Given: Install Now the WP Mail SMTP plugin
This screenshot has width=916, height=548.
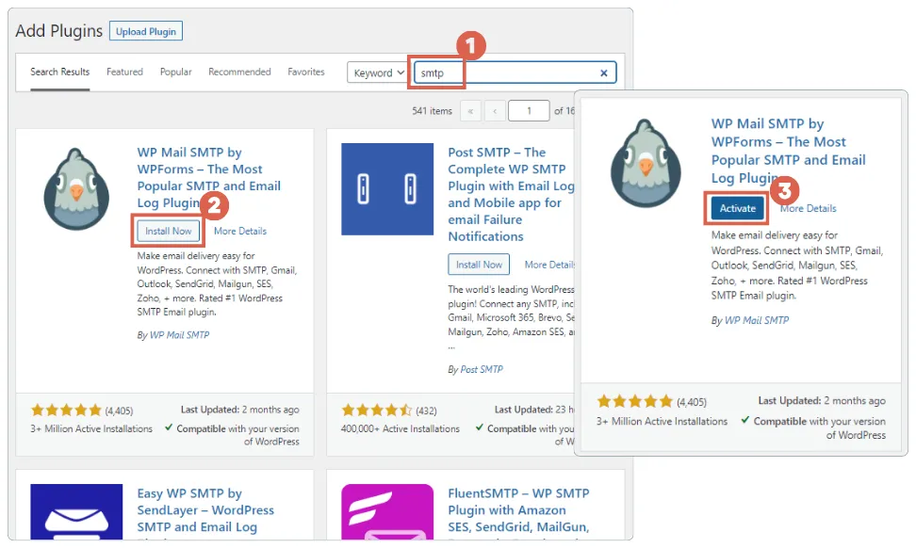Looking at the screenshot, I should [x=168, y=231].
